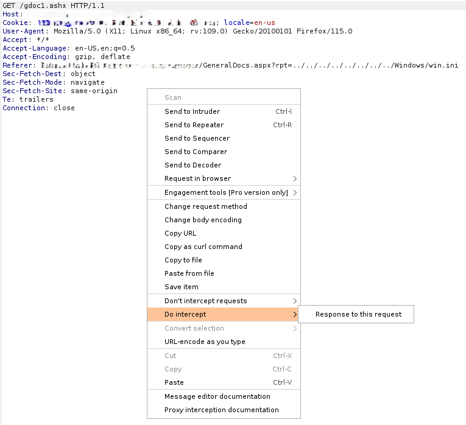This screenshot has width=466, height=425.
Task: Select Change request method
Action: point(224,206)
